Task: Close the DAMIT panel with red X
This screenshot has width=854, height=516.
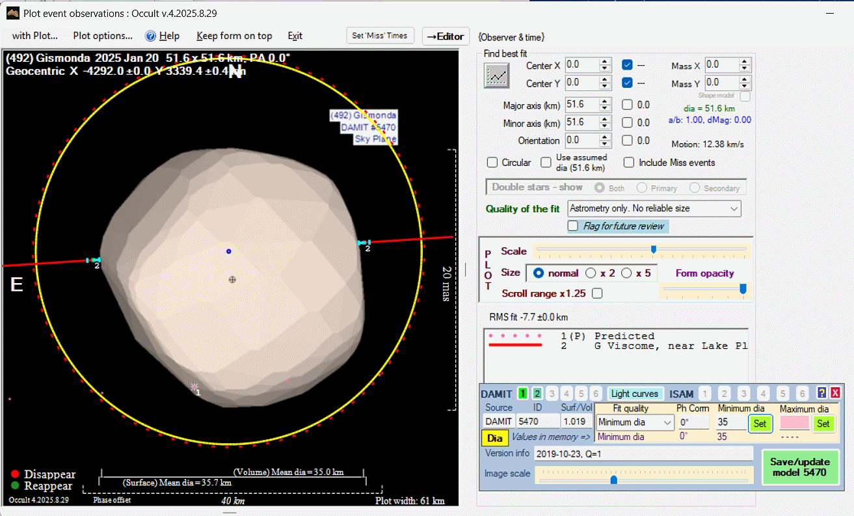Action: click(835, 393)
